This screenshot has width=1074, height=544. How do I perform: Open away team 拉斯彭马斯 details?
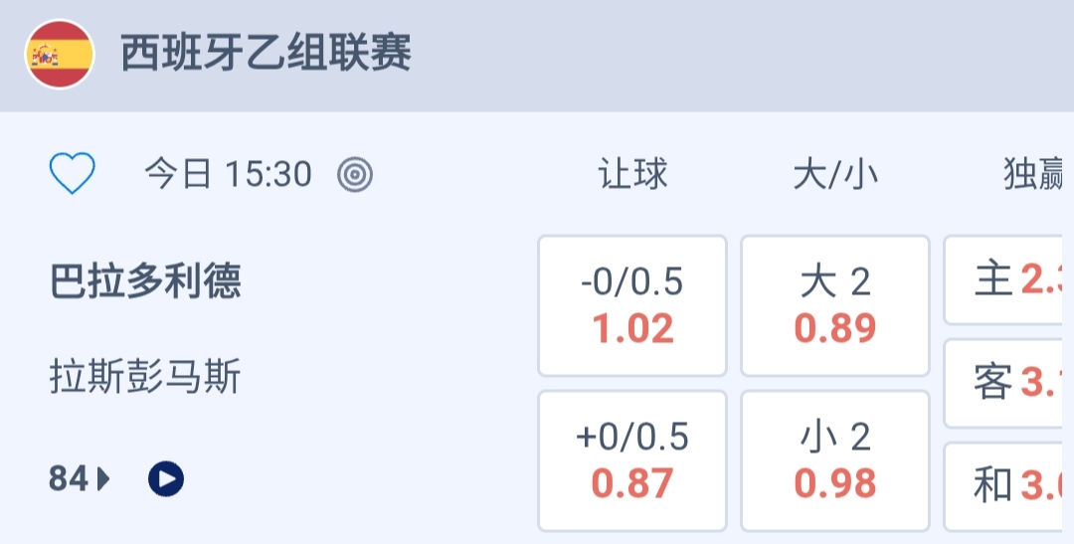(x=145, y=378)
